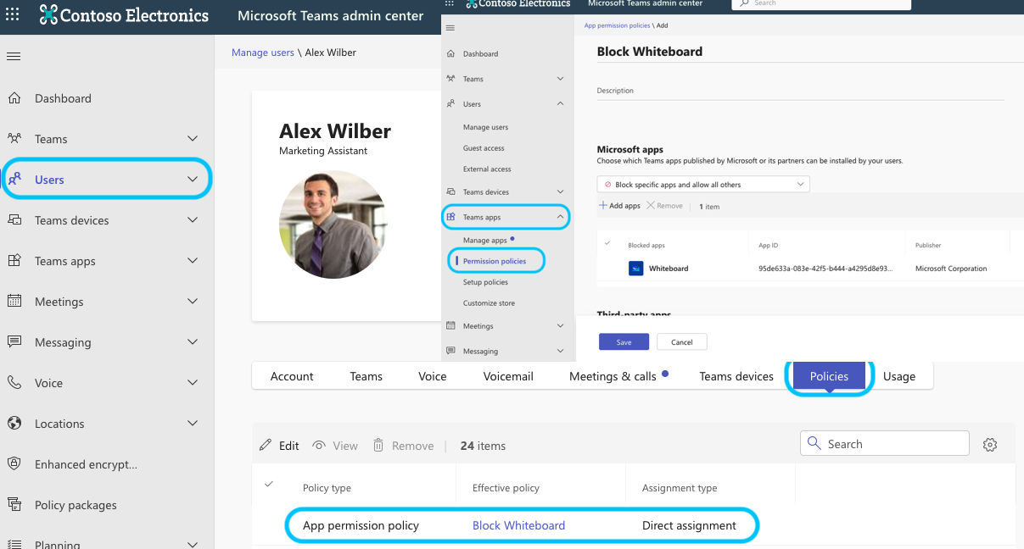This screenshot has width=1024, height=549.
Task: Open the app launcher in the main window header
Action: click(x=14, y=15)
